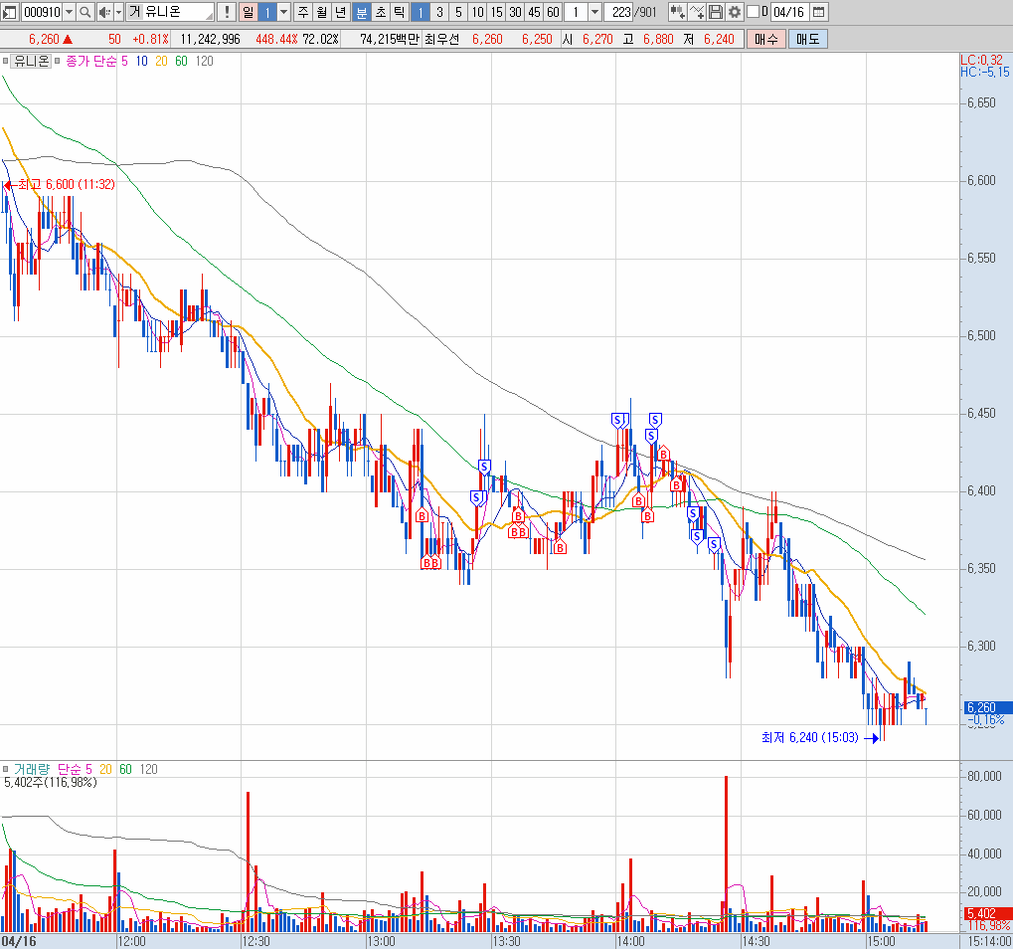Click the stock search magnifier icon

85,12
